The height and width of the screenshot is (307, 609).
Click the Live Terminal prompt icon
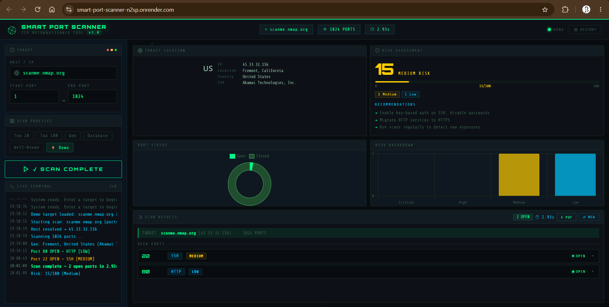point(12,186)
